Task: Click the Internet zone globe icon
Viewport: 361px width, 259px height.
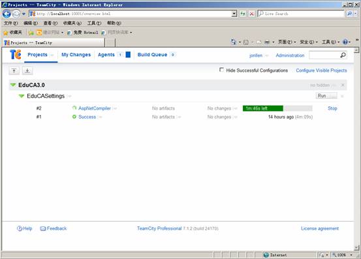Action: pyautogui.click(x=266, y=255)
